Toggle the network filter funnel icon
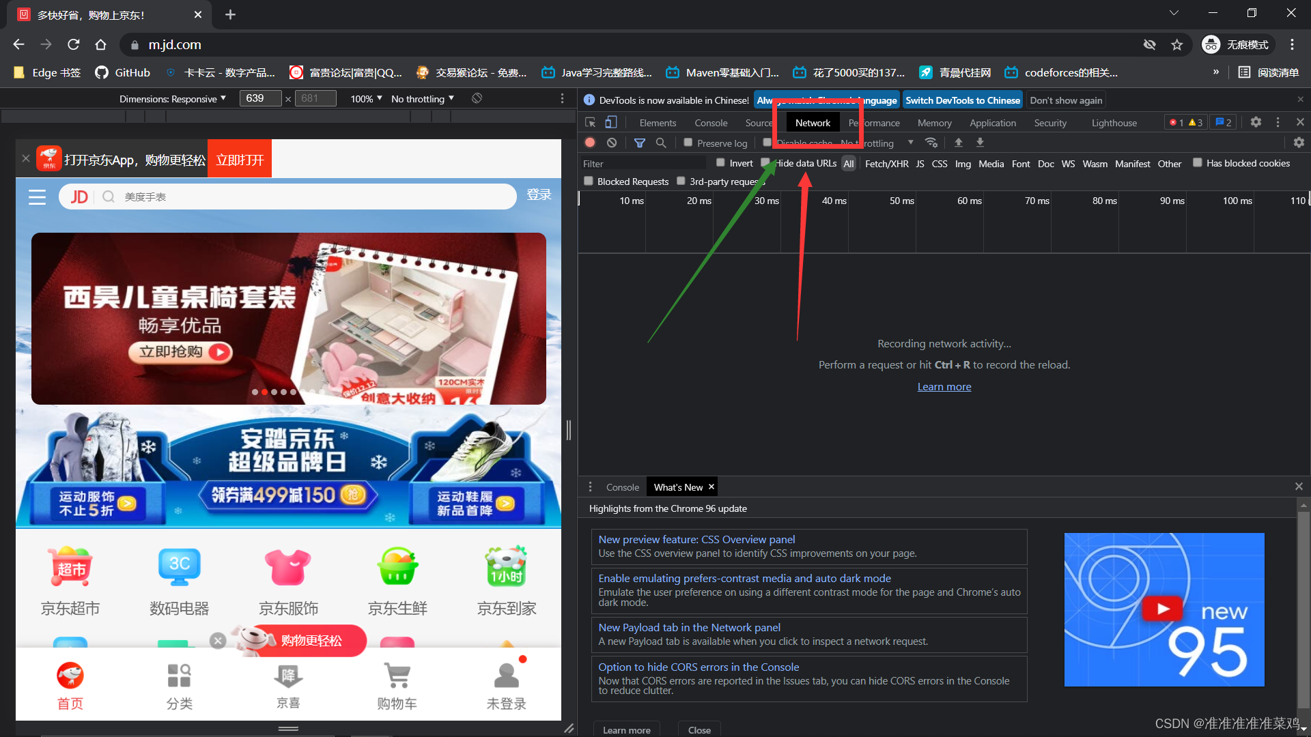 640,143
